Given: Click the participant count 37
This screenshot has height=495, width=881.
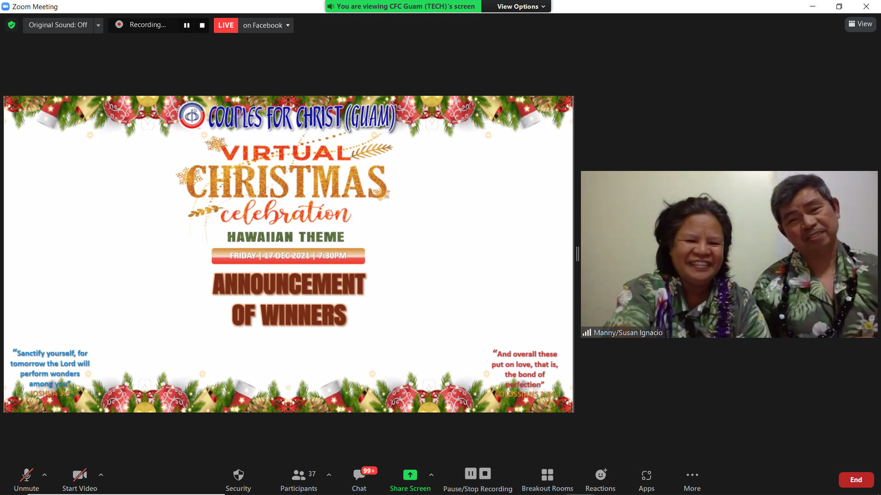Looking at the screenshot, I should point(312,474).
